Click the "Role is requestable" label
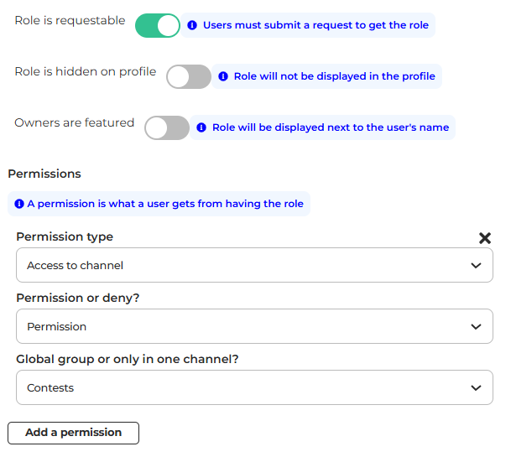 point(70,20)
